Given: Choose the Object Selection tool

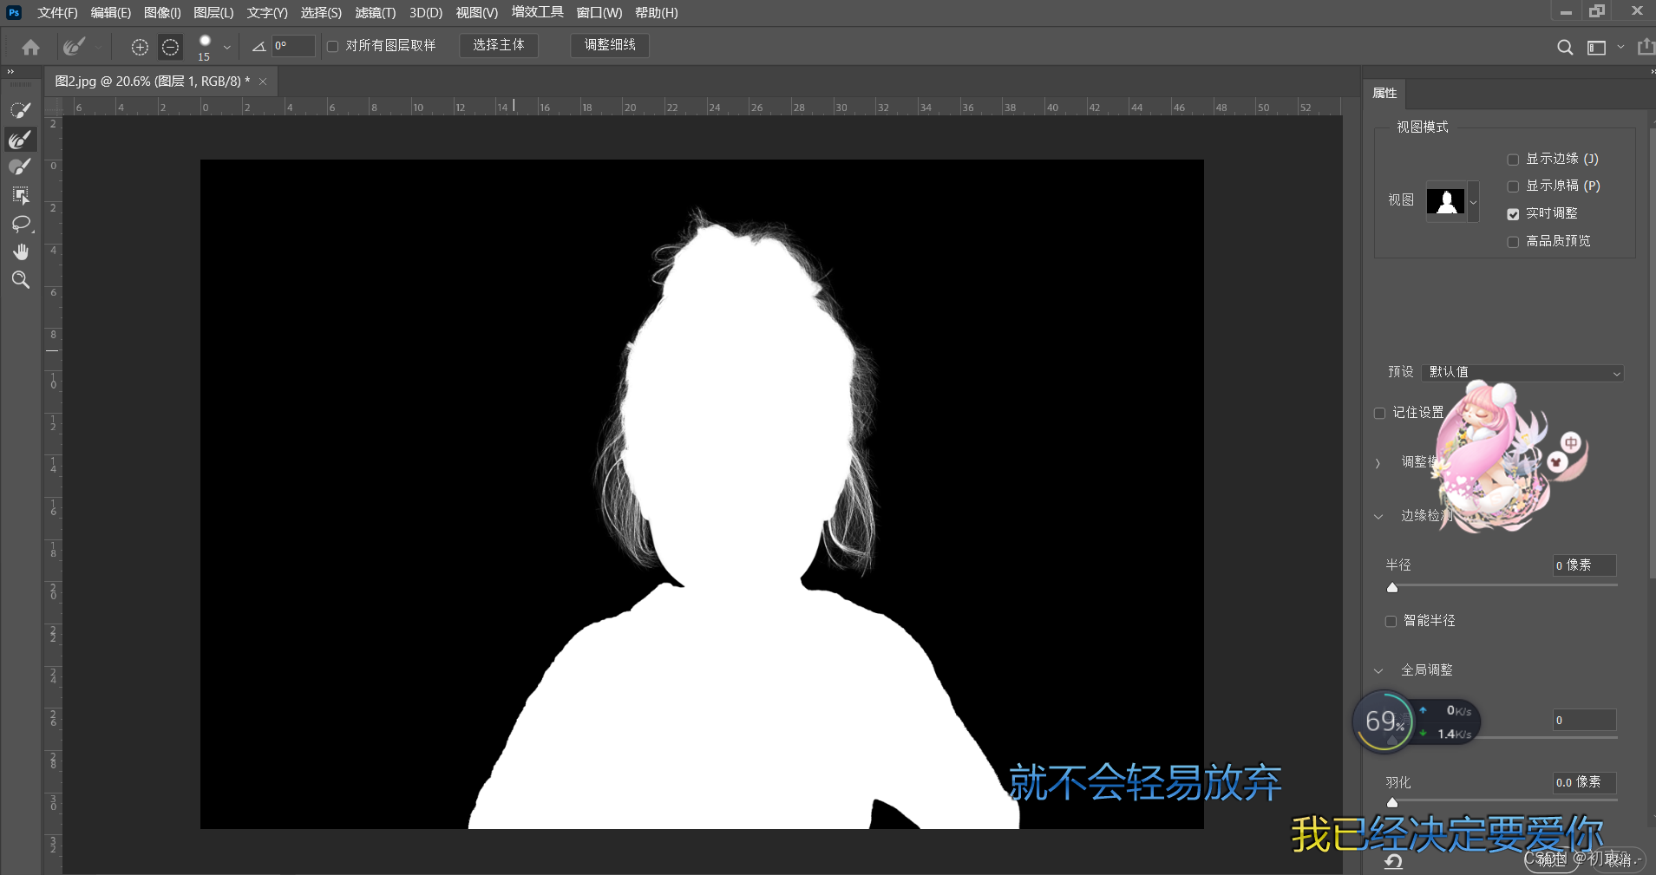Looking at the screenshot, I should click(x=20, y=195).
